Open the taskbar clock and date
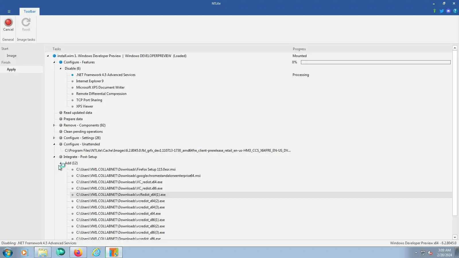This screenshot has height=258, width=459. coord(444,253)
